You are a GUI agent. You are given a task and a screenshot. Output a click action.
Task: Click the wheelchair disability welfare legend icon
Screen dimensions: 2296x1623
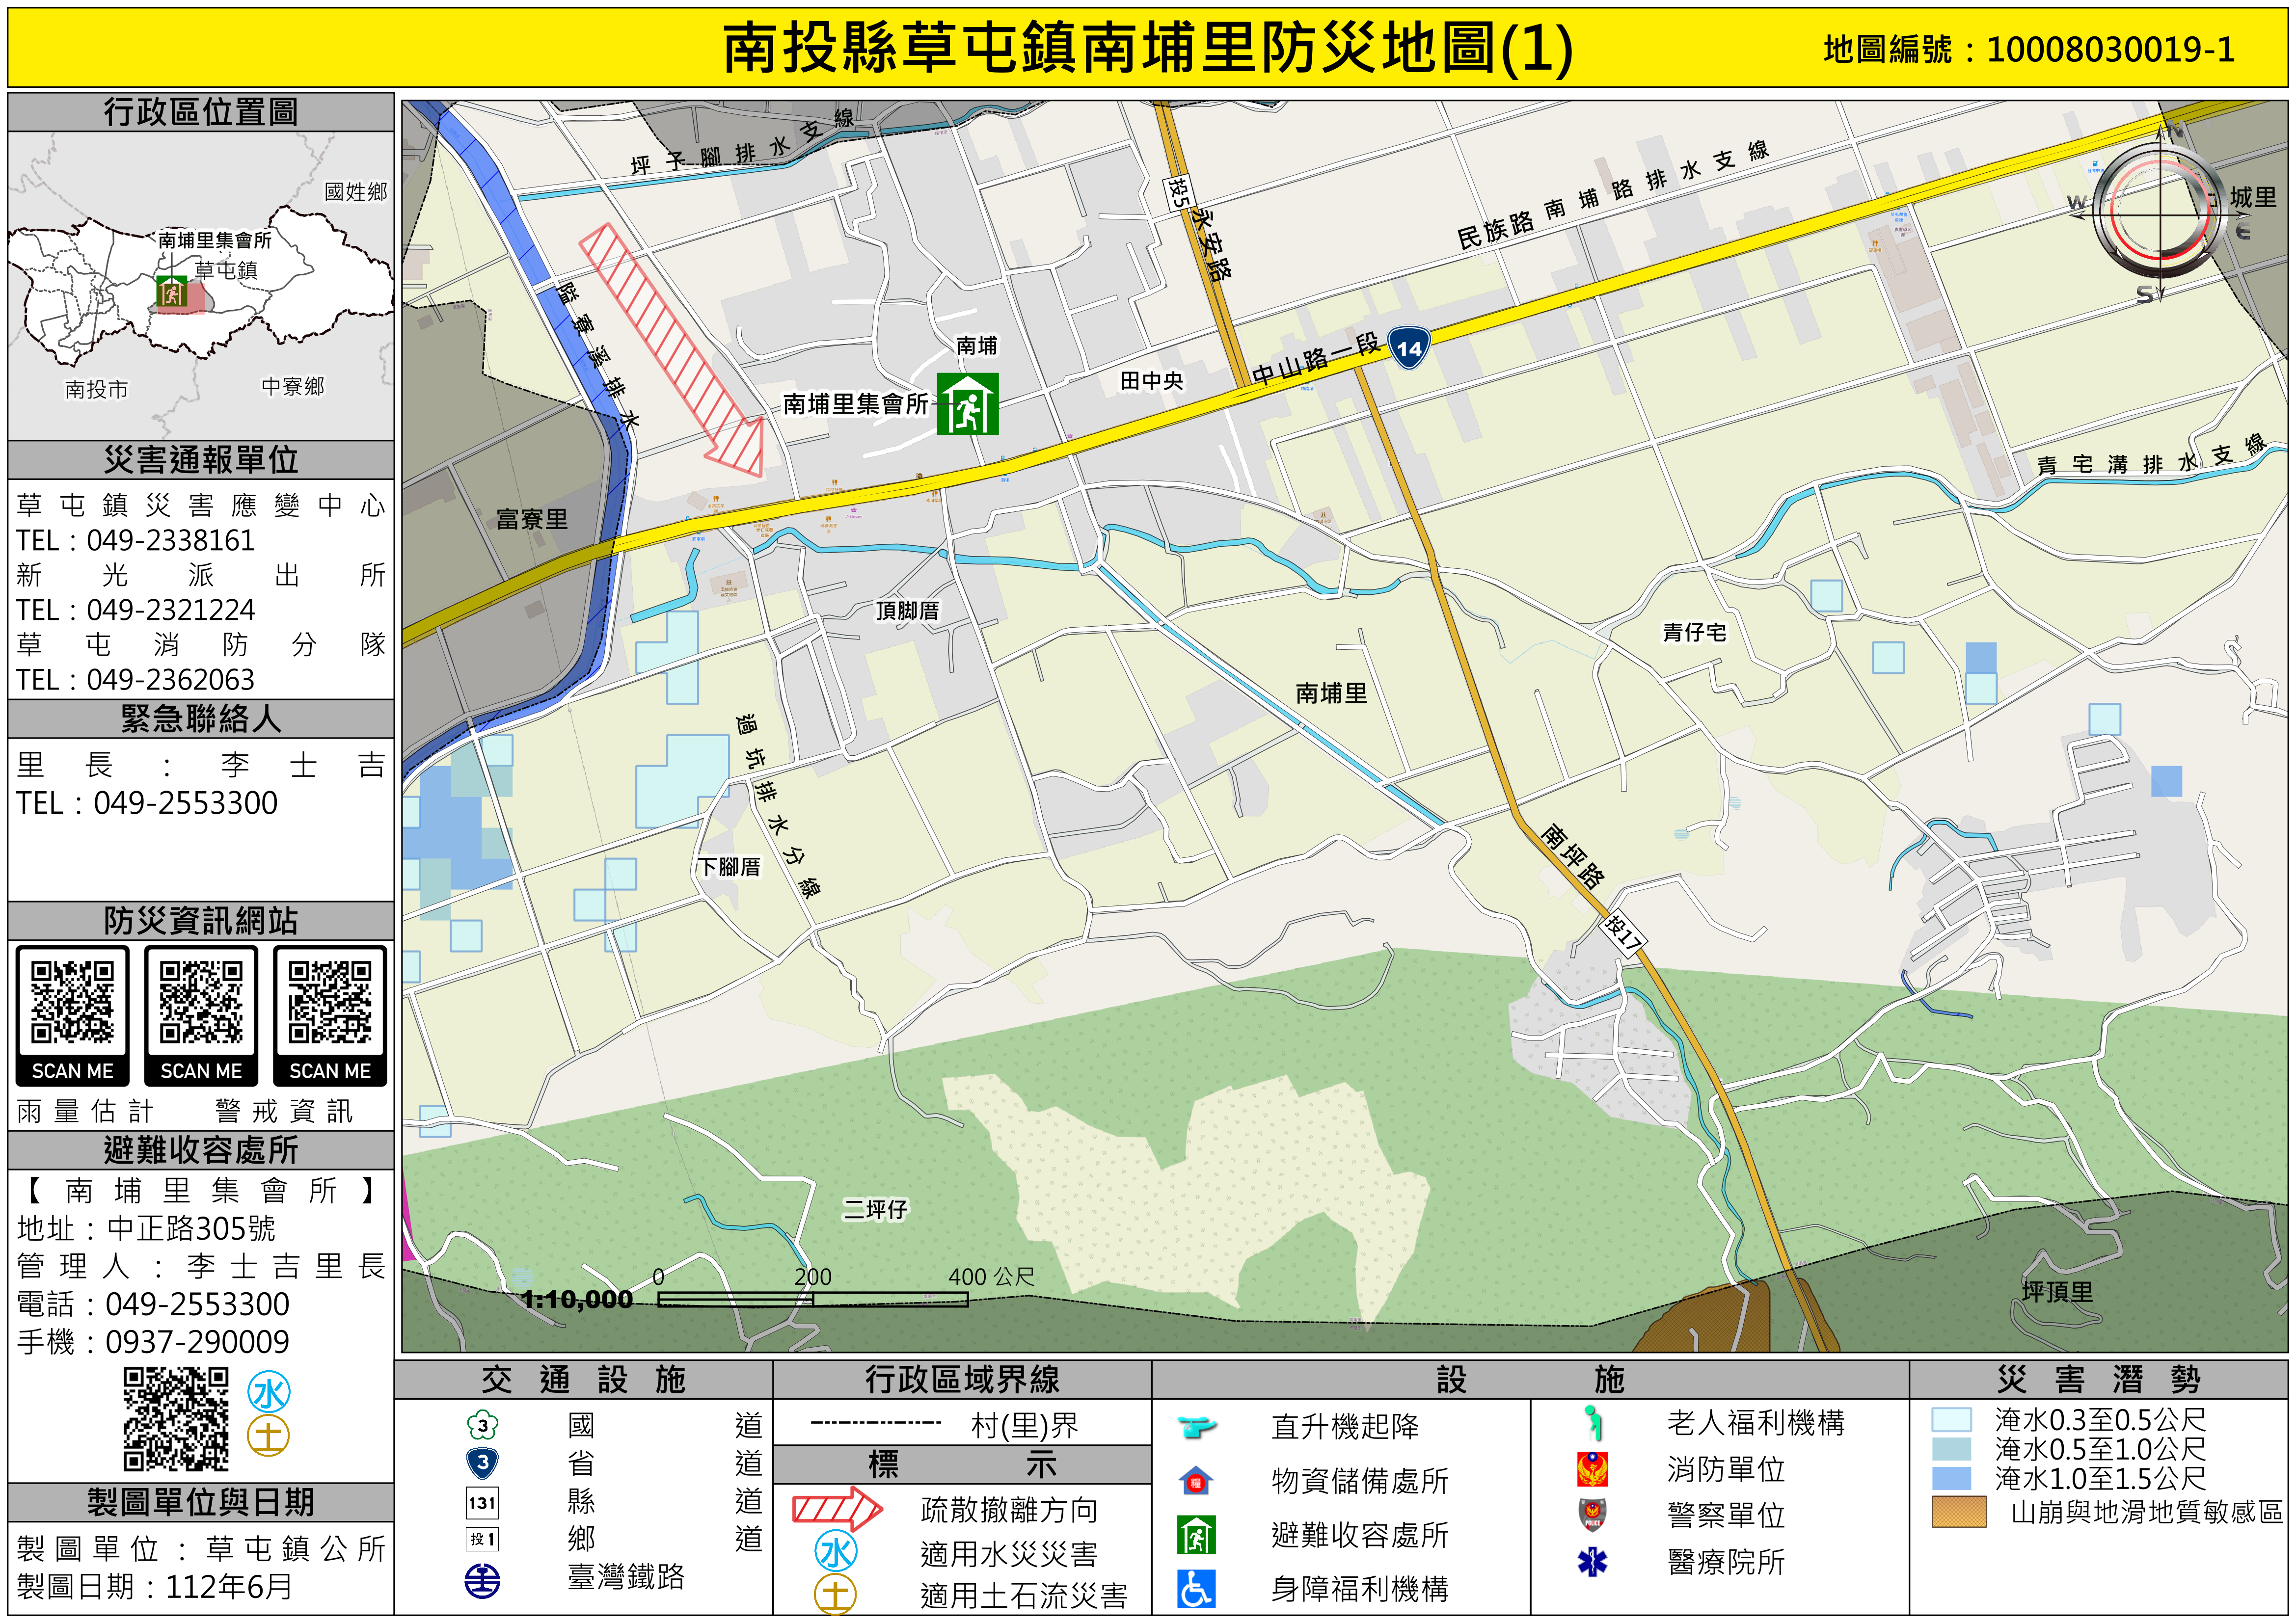click(x=1196, y=1589)
